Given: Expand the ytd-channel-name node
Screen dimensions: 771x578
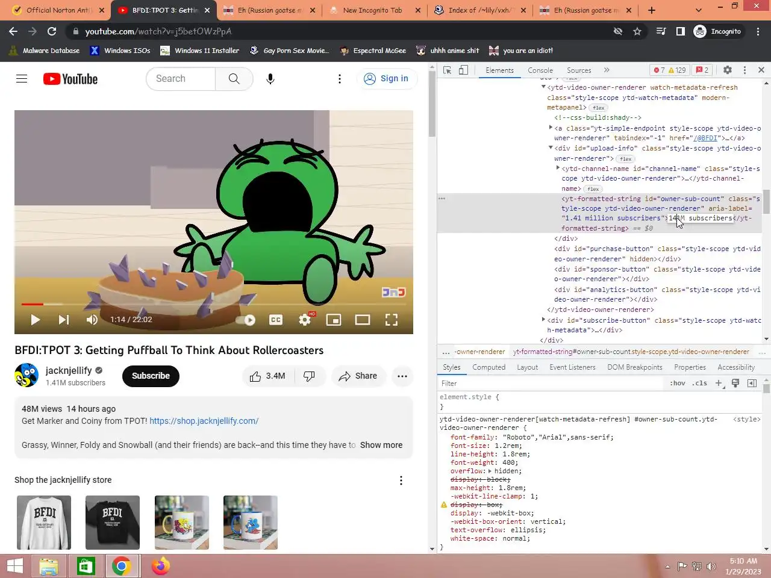Looking at the screenshot, I should pos(558,169).
